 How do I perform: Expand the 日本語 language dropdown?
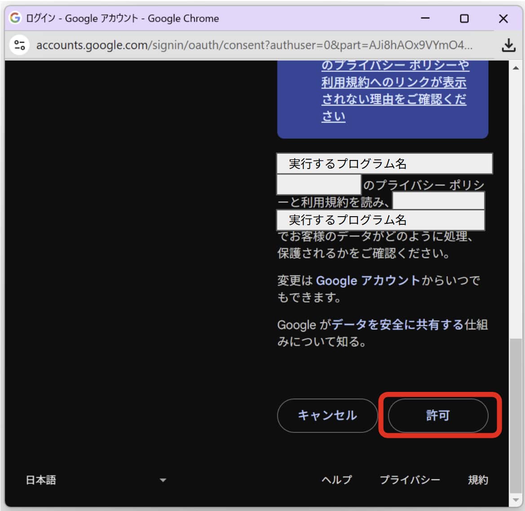pyautogui.click(x=97, y=480)
